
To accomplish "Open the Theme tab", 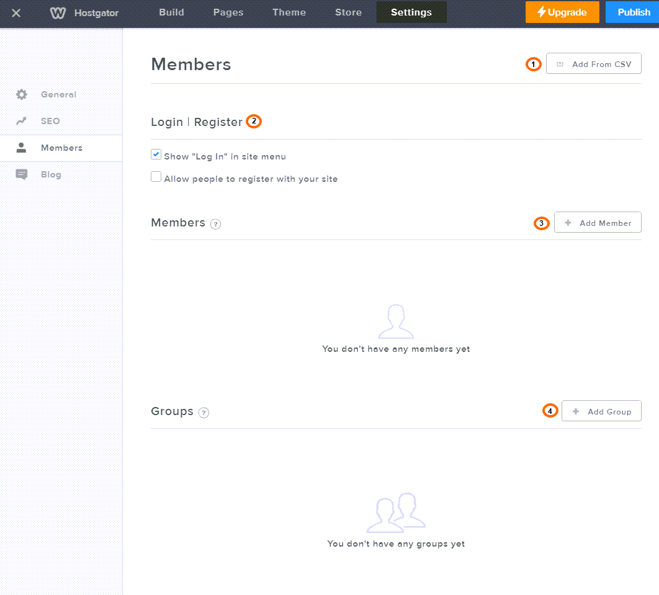I will [x=289, y=12].
